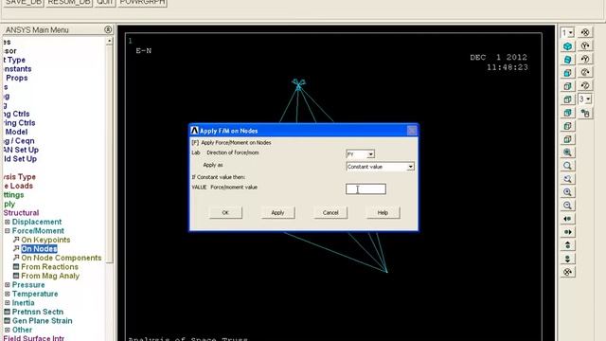Open the rotation rate dropdown '3'
The width and height of the screenshot is (606, 341).
tap(585, 99)
